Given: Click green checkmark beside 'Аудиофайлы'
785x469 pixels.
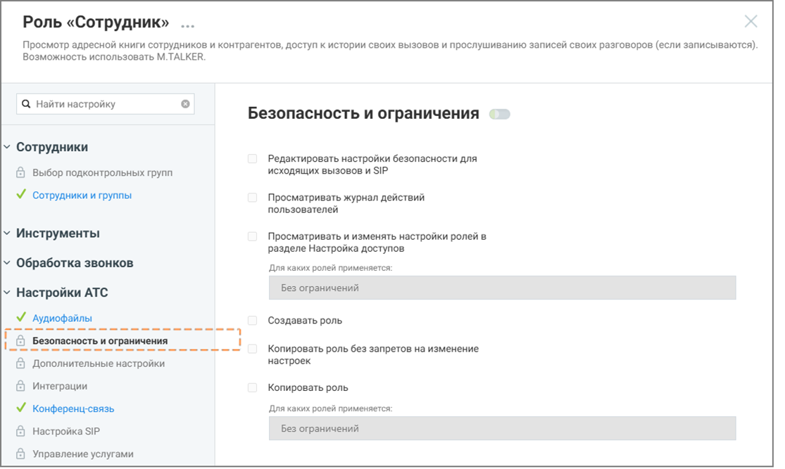Looking at the screenshot, I should click(x=20, y=316).
